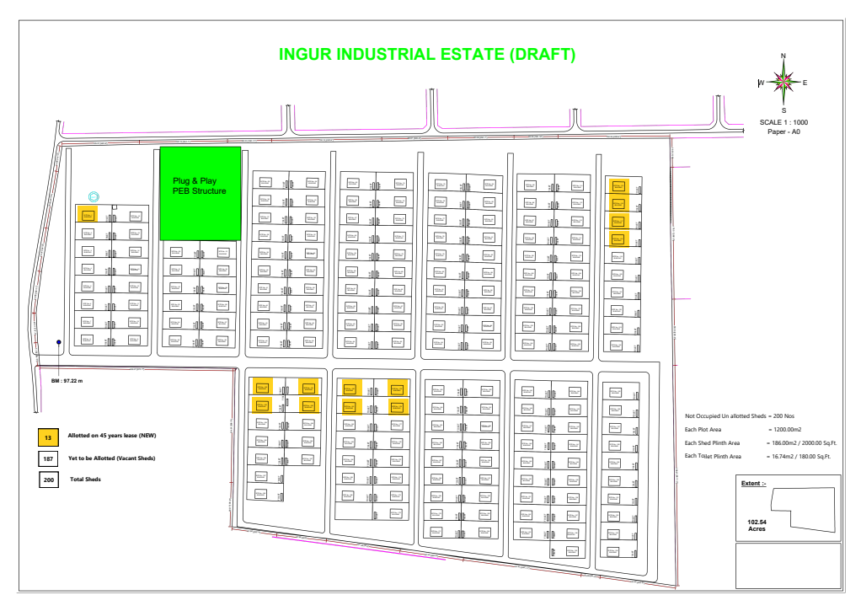Viewport: 861px width, 611px height.
Task: Click the '= 1200.00m2' value
Action: [784, 430]
